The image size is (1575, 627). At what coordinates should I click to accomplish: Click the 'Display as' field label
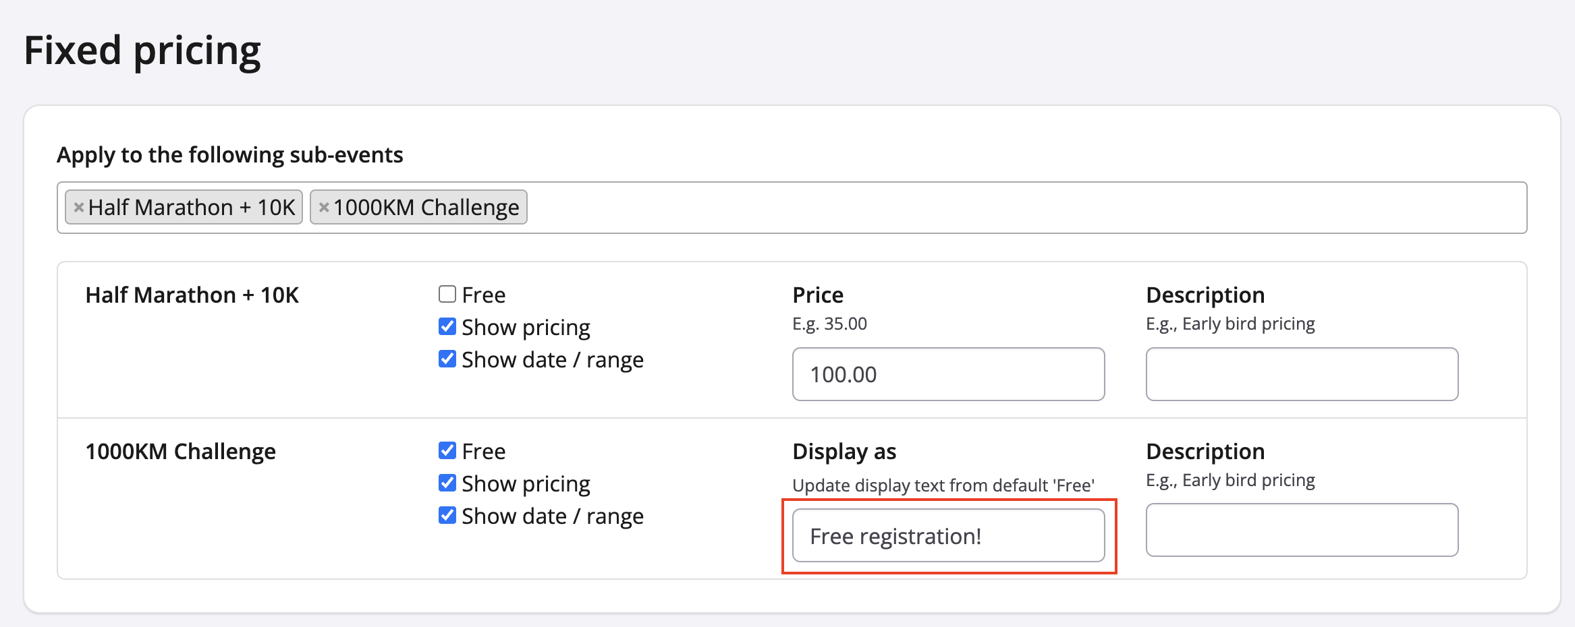tap(844, 452)
